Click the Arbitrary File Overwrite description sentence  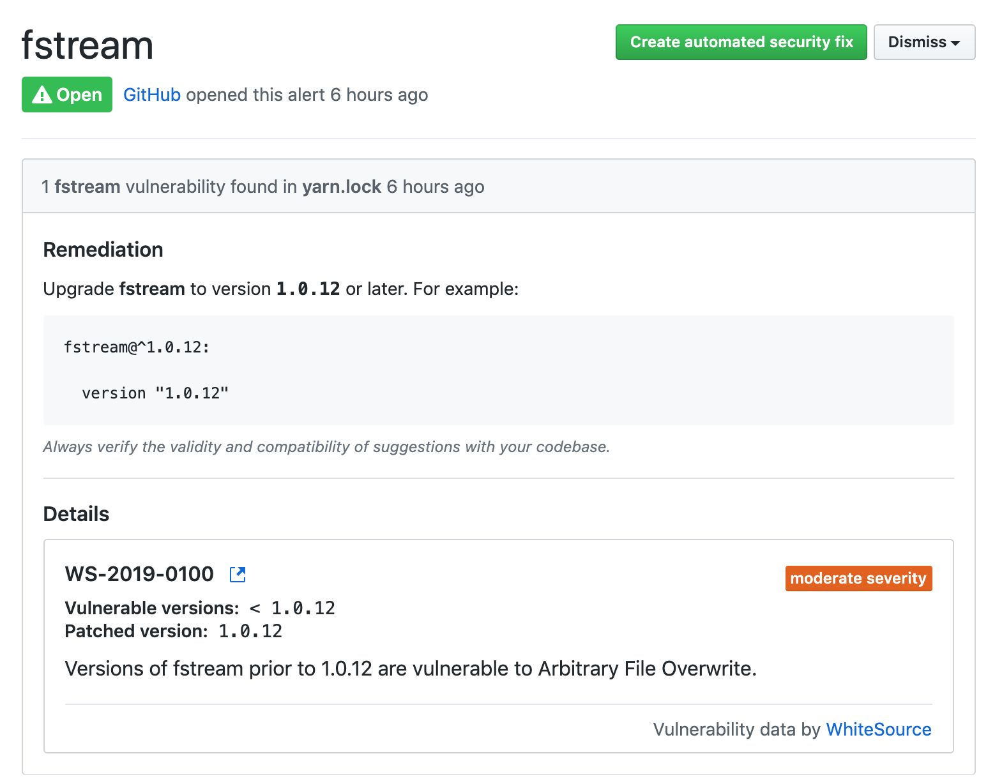click(x=410, y=669)
